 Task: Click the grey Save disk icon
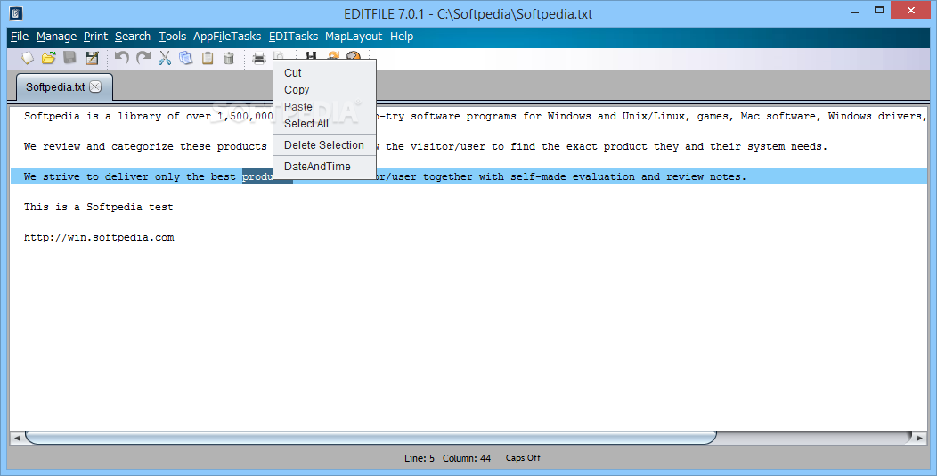coord(69,58)
